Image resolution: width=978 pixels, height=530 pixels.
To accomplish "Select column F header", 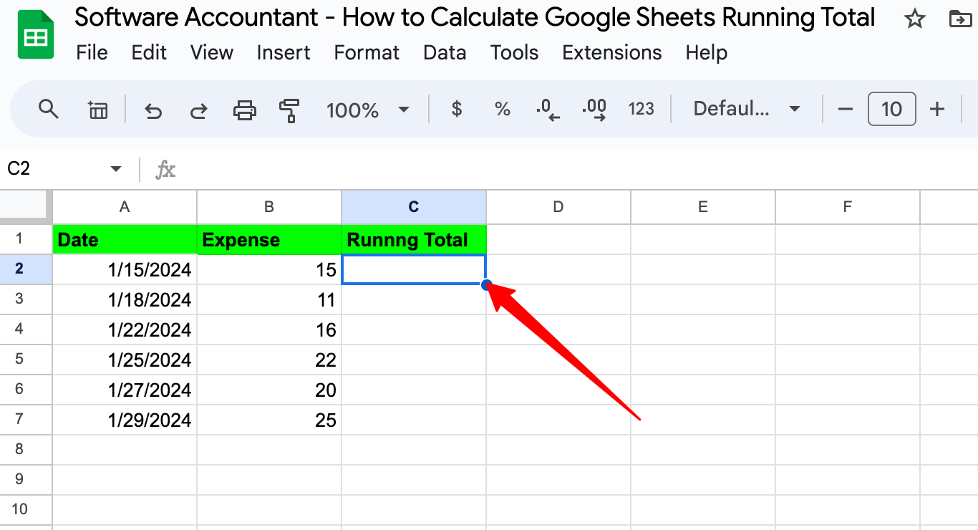I will (x=848, y=207).
